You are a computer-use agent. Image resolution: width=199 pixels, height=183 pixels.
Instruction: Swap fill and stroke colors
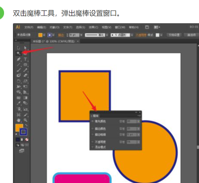(26, 125)
